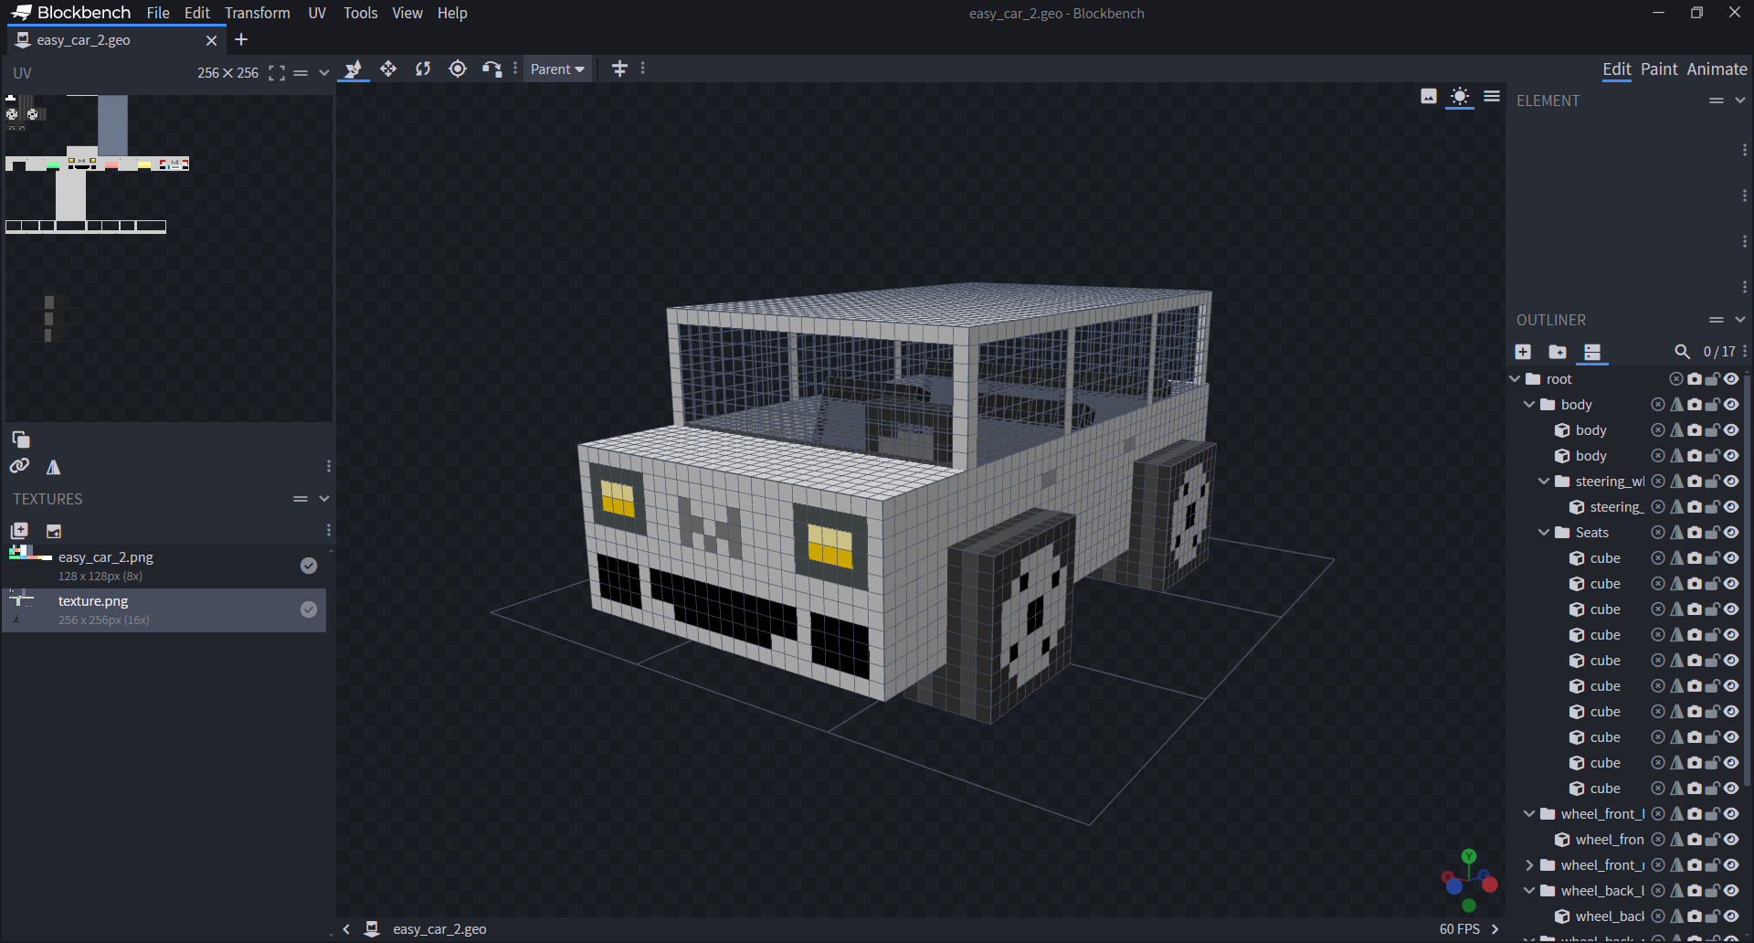The width and height of the screenshot is (1754, 943).
Task: Open the Parent transform space dropdown
Action: pyautogui.click(x=557, y=69)
